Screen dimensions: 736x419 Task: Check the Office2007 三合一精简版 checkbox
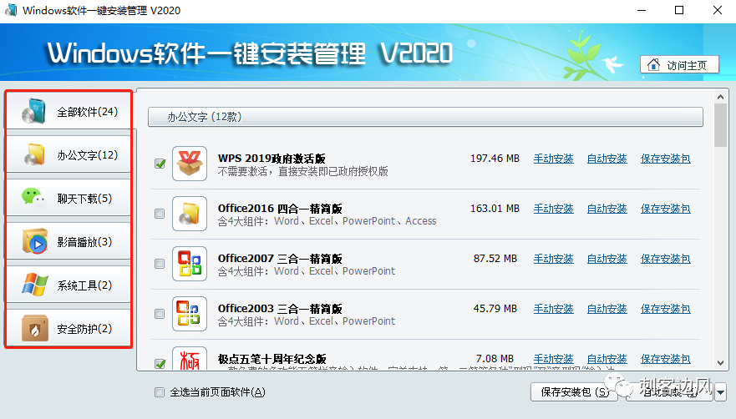coord(160,264)
